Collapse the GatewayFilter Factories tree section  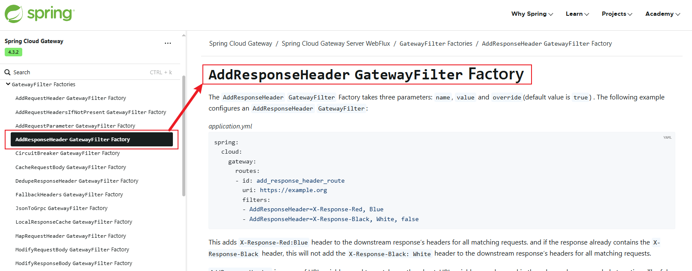[x=8, y=85]
